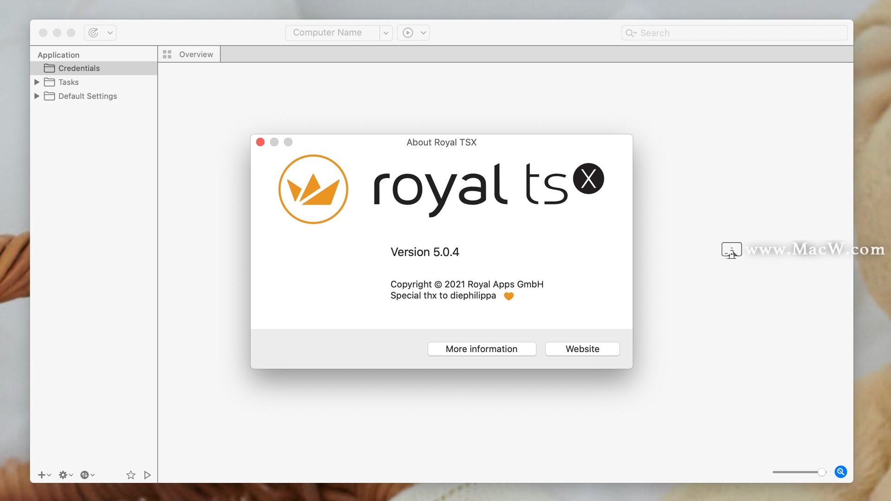The image size is (891, 501).
Task: Open the circular sync menu icon
Action: coord(87,475)
